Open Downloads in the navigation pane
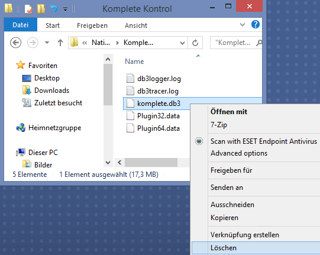Viewport: 320px width, 255px height. click(x=51, y=91)
